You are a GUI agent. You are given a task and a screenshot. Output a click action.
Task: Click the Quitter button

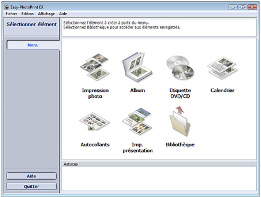31,186
